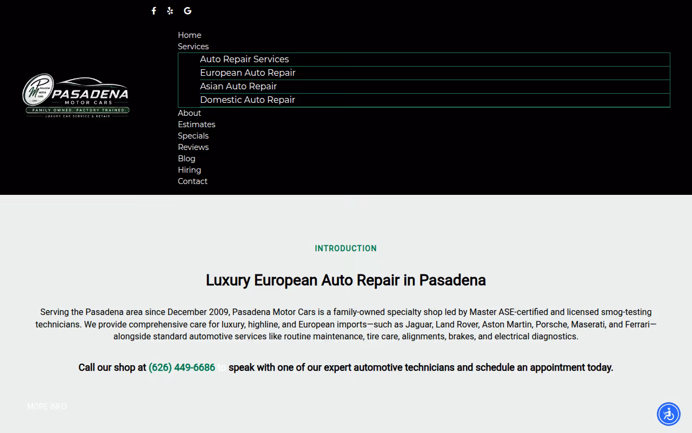Open the Specials page

tap(193, 136)
